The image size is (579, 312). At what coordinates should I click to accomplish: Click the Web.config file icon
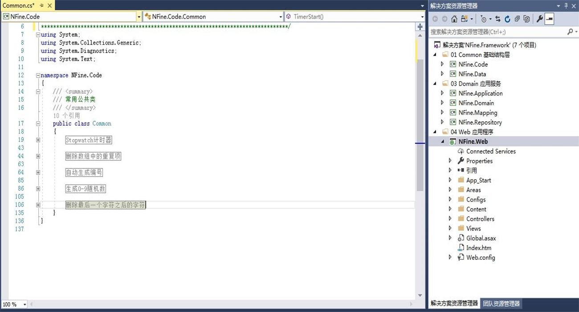(461, 257)
